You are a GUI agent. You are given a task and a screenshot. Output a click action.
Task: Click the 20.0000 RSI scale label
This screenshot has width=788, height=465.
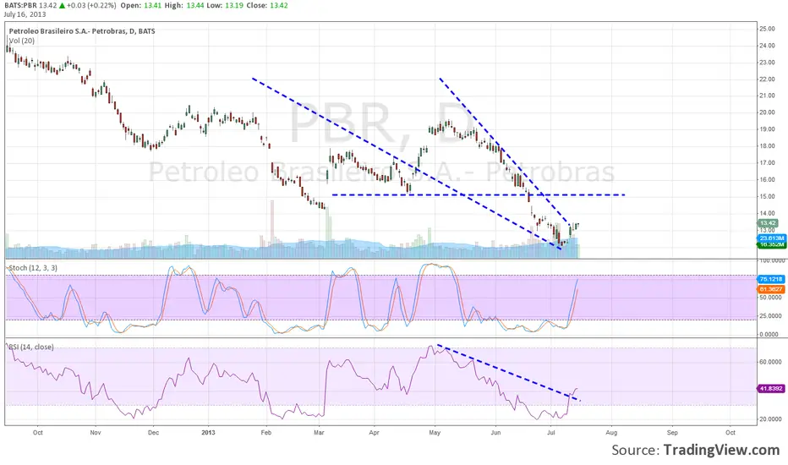[x=771, y=418]
